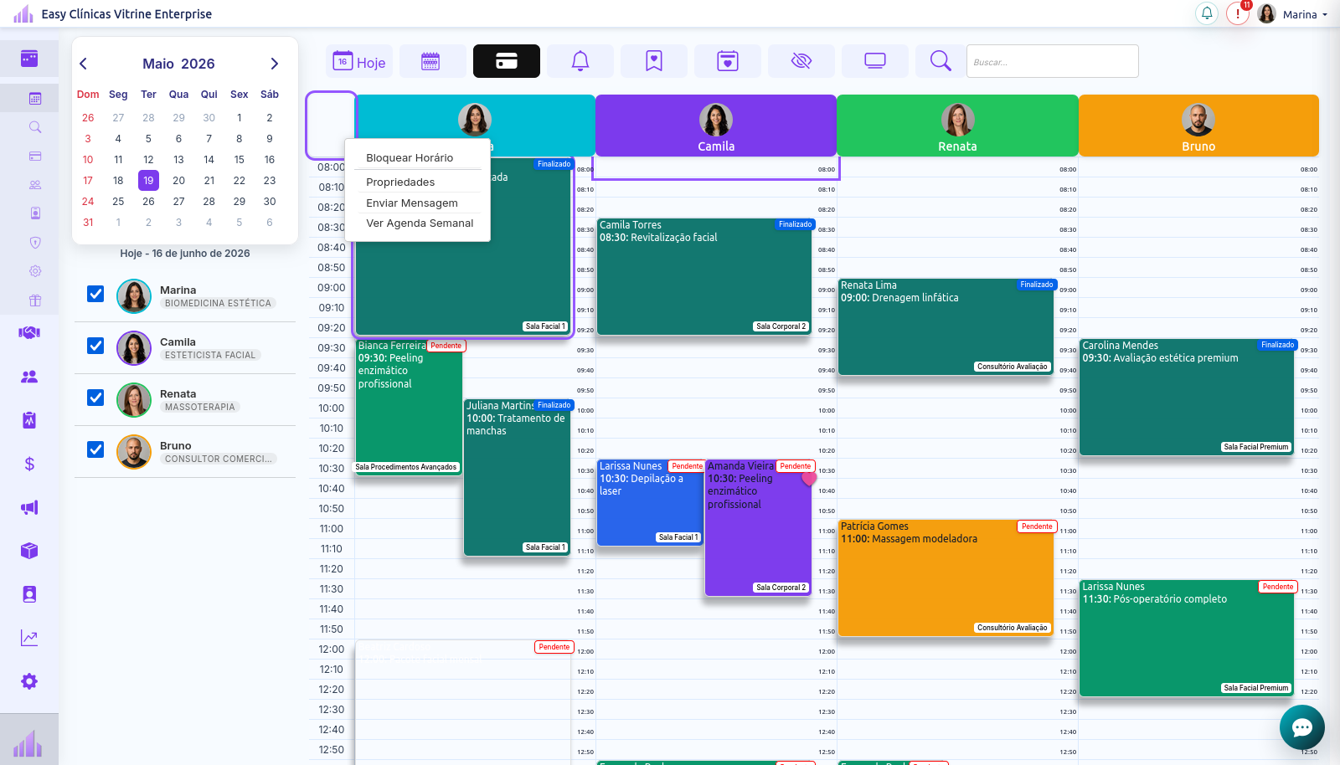Select sidebar calendar grid icon
The width and height of the screenshot is (1340, 765).
(x=35, y=98)
